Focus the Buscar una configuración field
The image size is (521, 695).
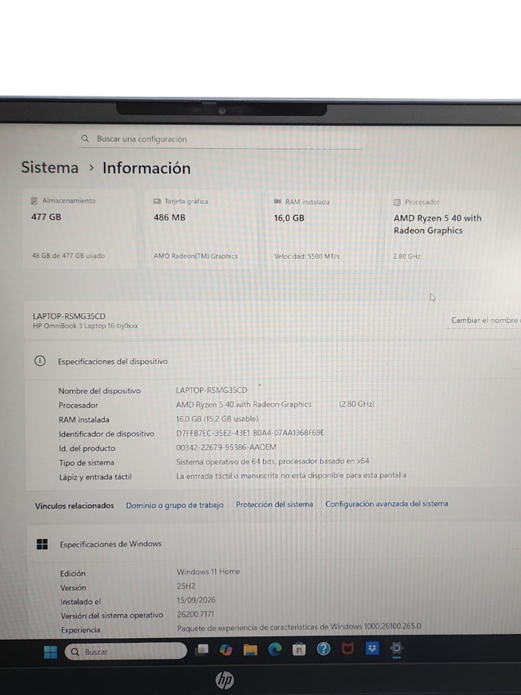tap(222, 138)
